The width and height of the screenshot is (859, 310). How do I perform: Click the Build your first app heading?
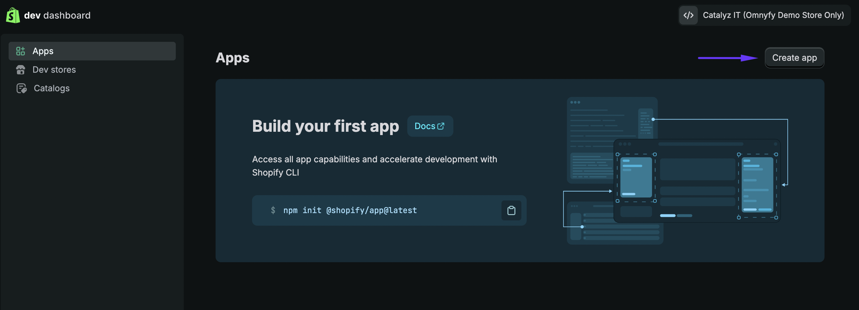point(325,126)
